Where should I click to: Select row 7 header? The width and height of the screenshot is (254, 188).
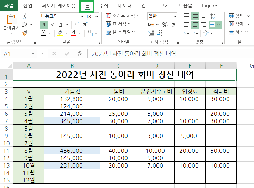pos(6,121)
